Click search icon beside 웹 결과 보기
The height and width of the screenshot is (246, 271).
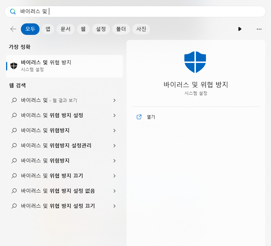tap(14, 100)
